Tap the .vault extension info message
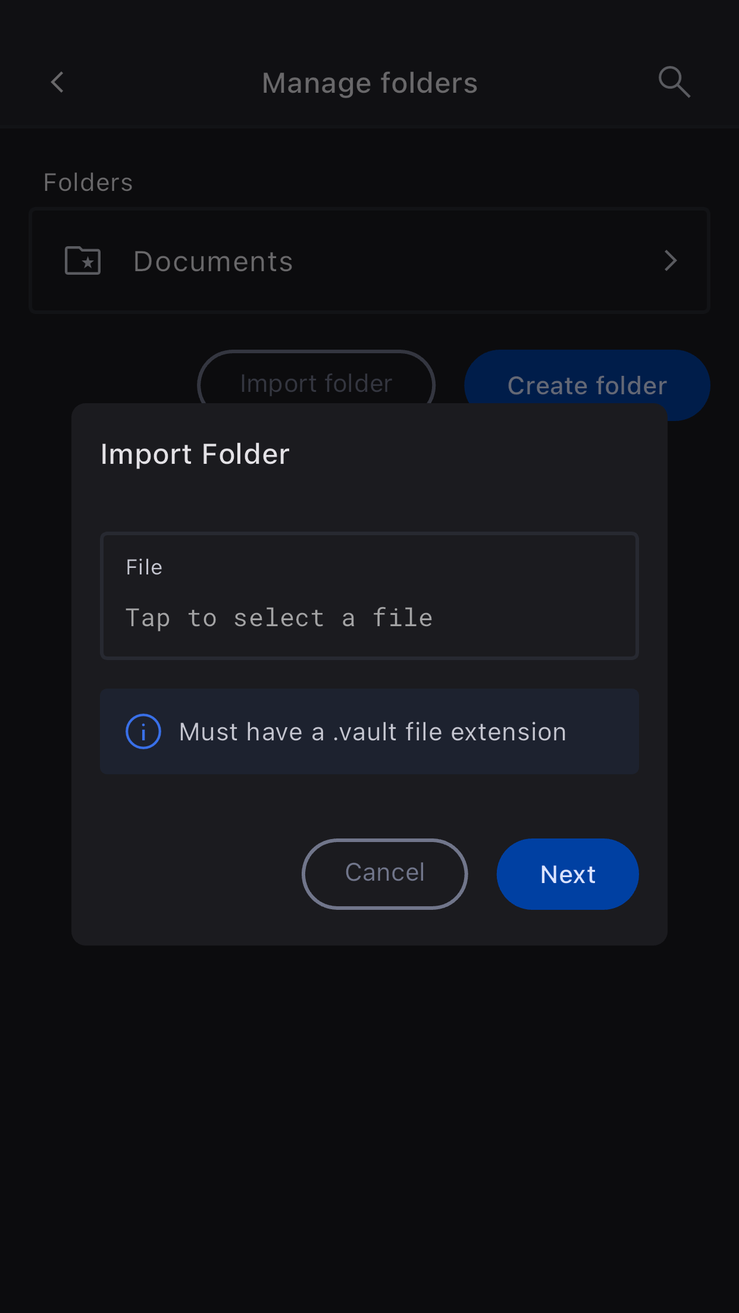This screenshot has height=1313, width=739. pos(372,732)
